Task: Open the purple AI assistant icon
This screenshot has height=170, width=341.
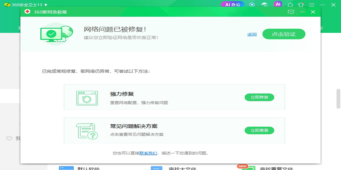Action: click(x=278, y=4)
